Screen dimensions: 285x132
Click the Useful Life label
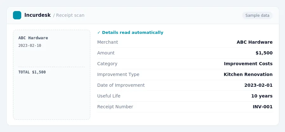pyautogui.click(x=109, y=96)
